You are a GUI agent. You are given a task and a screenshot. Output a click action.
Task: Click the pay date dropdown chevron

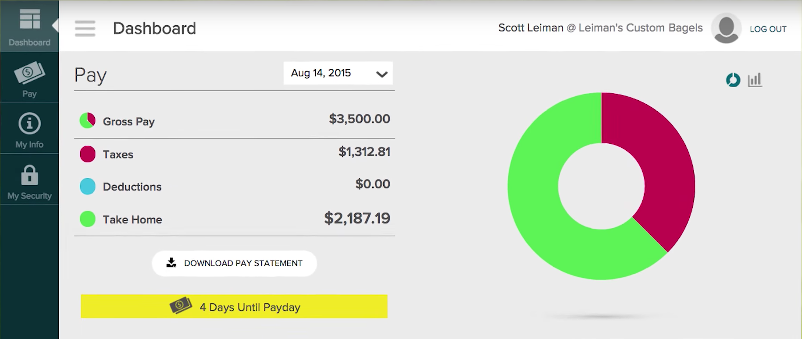[382, 74]
